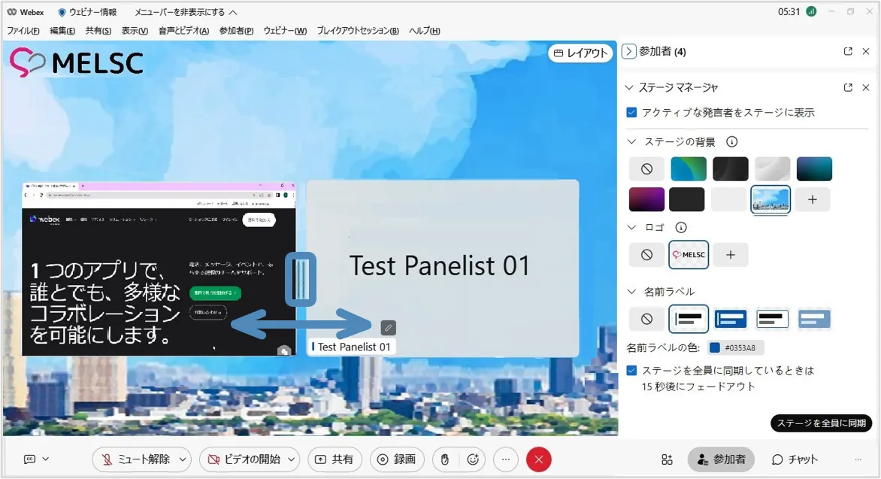
Task: Select the no-logo option under ロゴ
Action: [646, 255]
